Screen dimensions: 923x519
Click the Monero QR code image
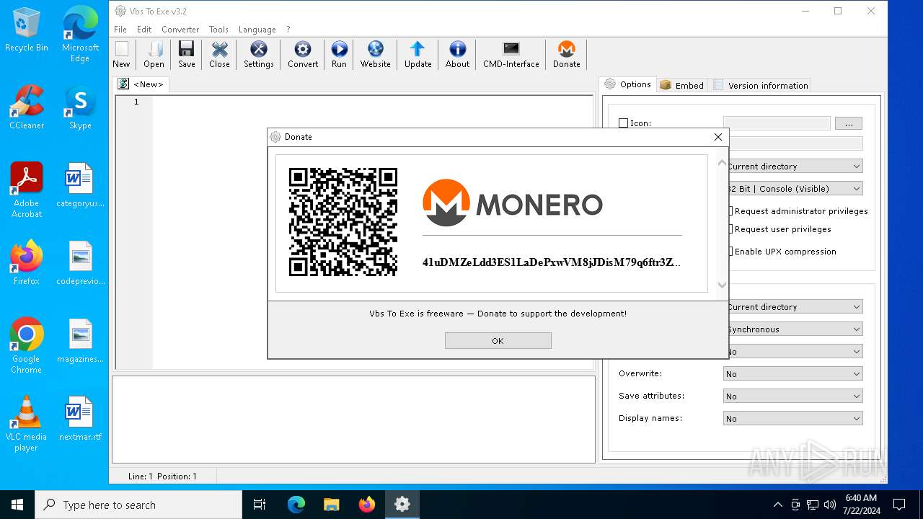point(343,222)
